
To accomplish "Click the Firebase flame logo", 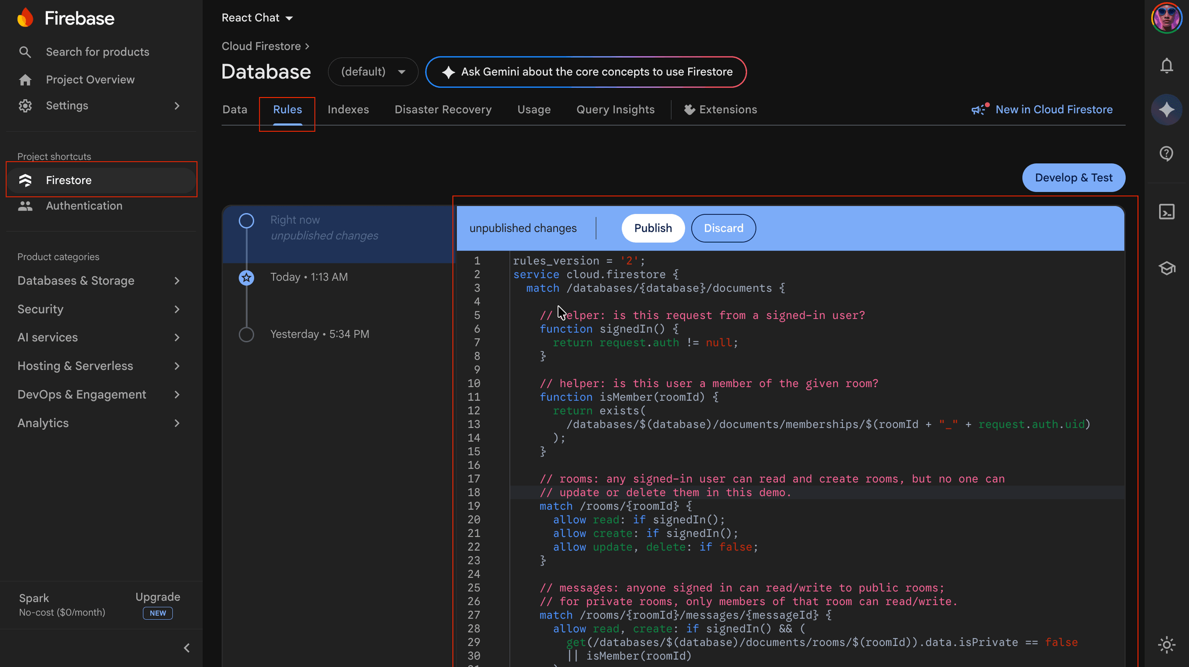I will [25, 18].
